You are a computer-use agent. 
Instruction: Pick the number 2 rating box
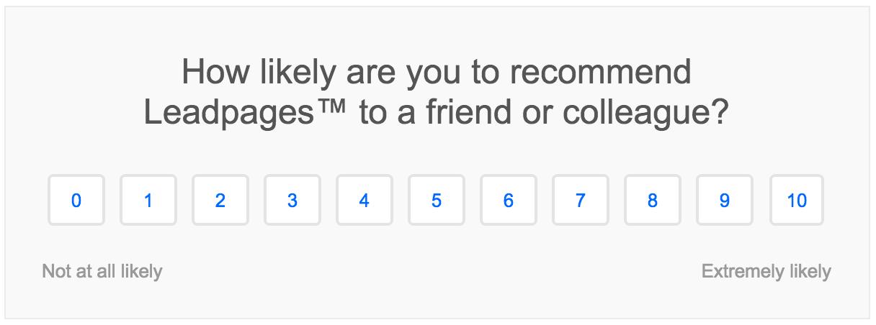[220, 200]
